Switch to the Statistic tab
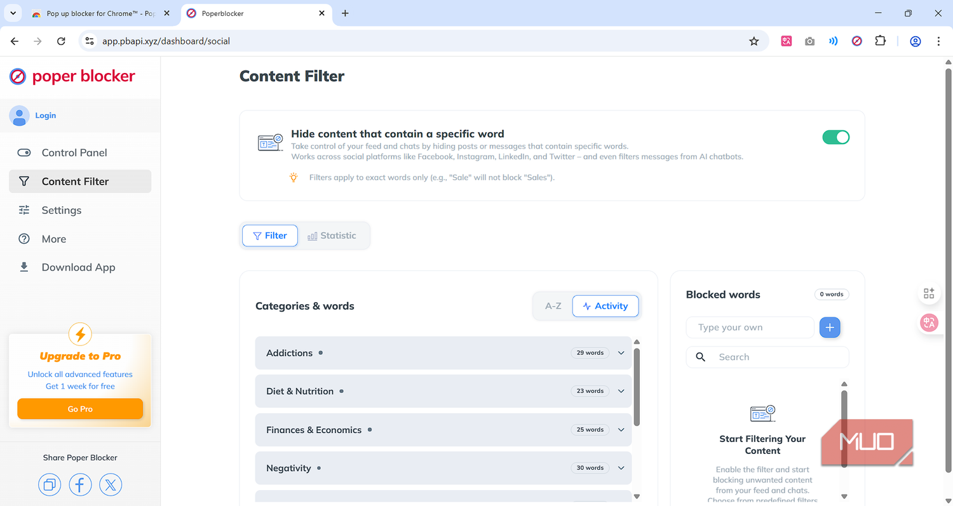 332,236
